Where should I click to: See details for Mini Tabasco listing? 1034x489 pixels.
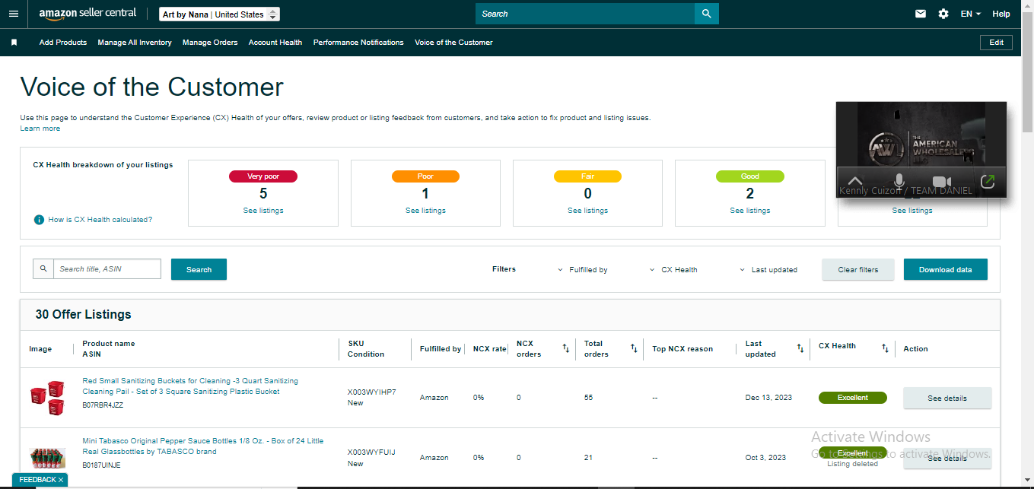point(947,458)
